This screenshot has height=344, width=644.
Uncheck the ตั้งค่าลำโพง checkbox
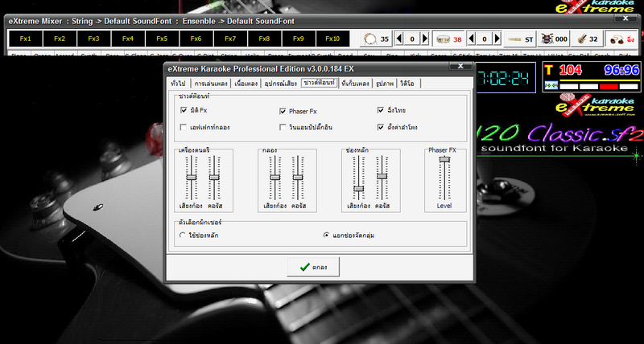pos(381,127)
